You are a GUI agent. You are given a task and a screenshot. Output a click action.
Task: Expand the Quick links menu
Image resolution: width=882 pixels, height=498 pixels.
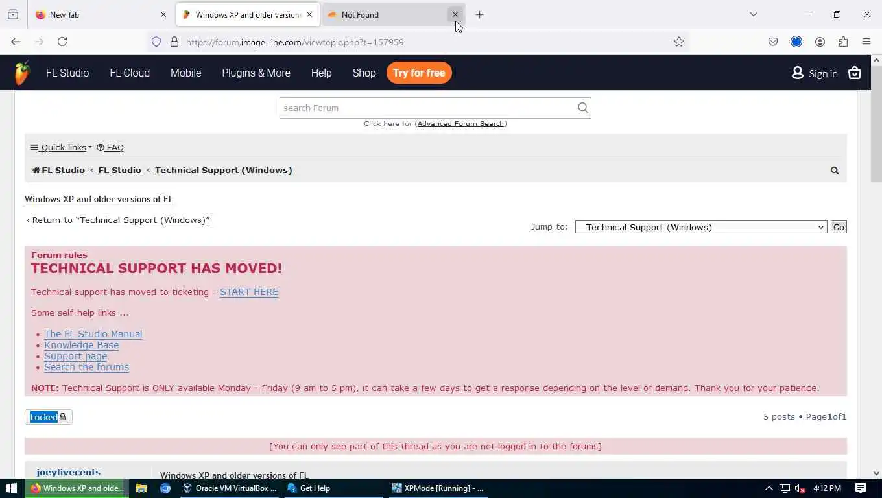click(x=62, y=147)
